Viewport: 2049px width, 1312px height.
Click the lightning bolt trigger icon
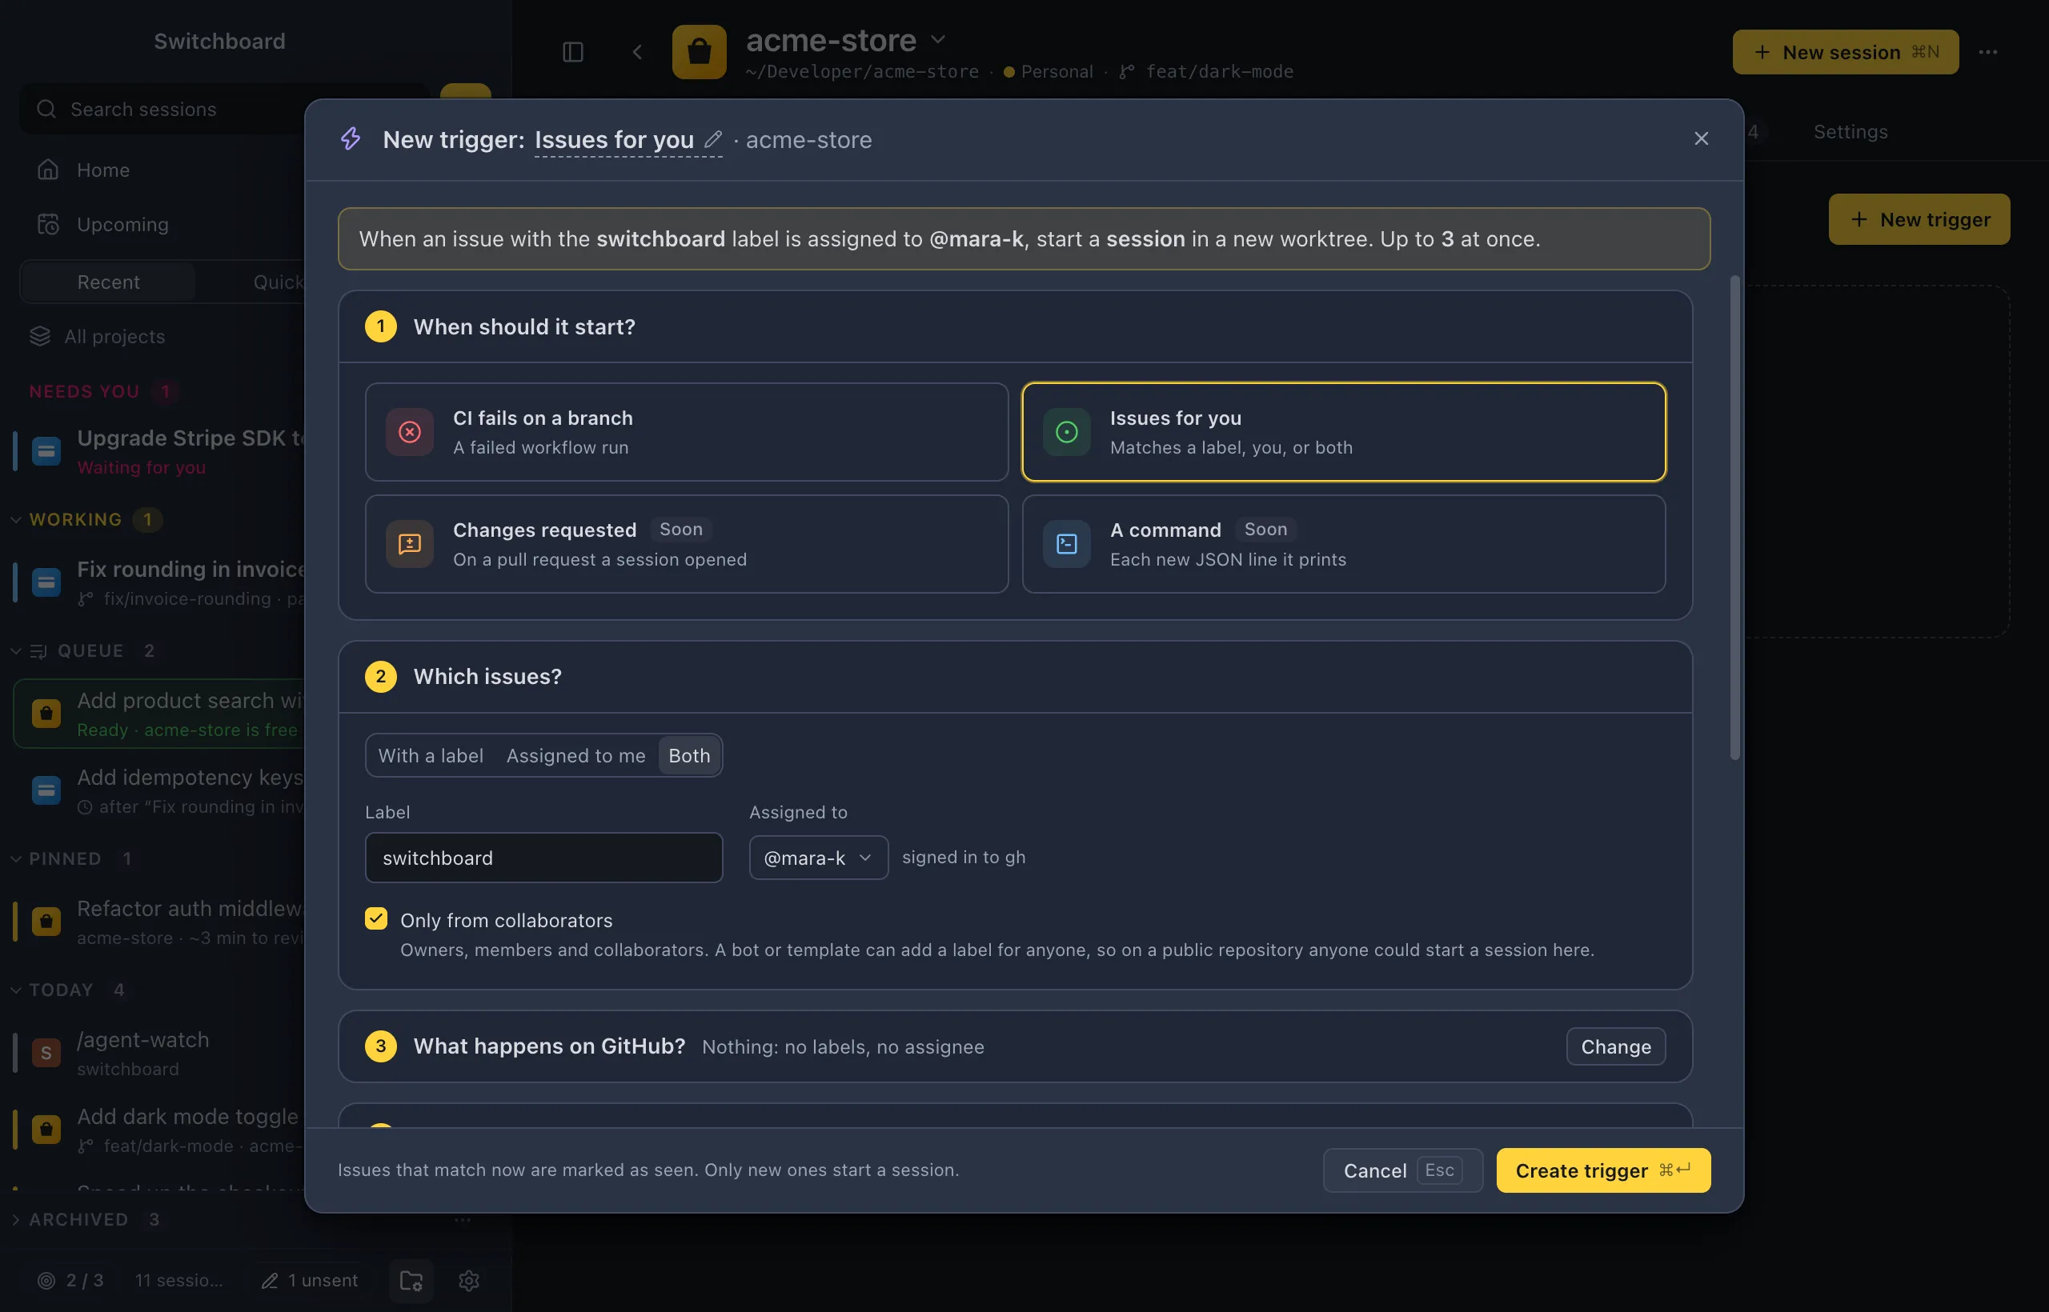click(351, 139)
